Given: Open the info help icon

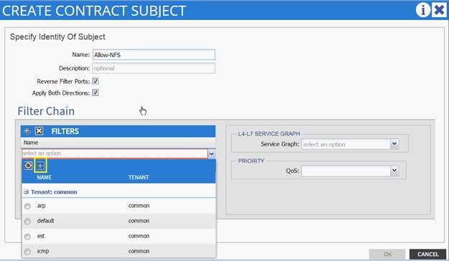Looking at the screenshot, I should [423, 10].
